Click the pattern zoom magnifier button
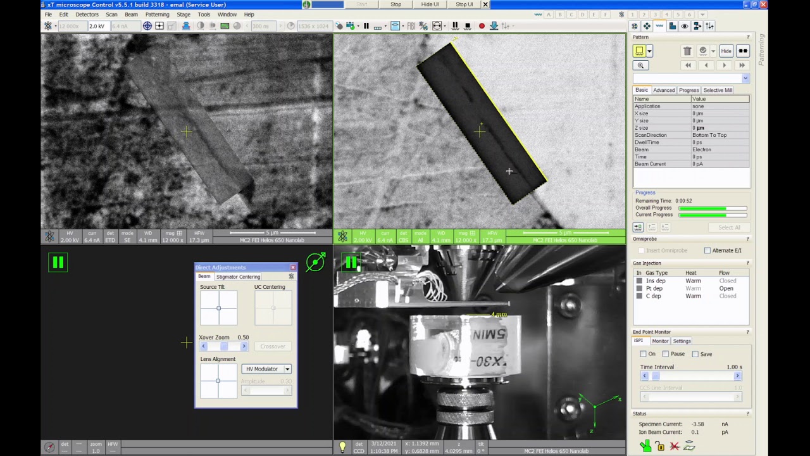 (640, 65)
